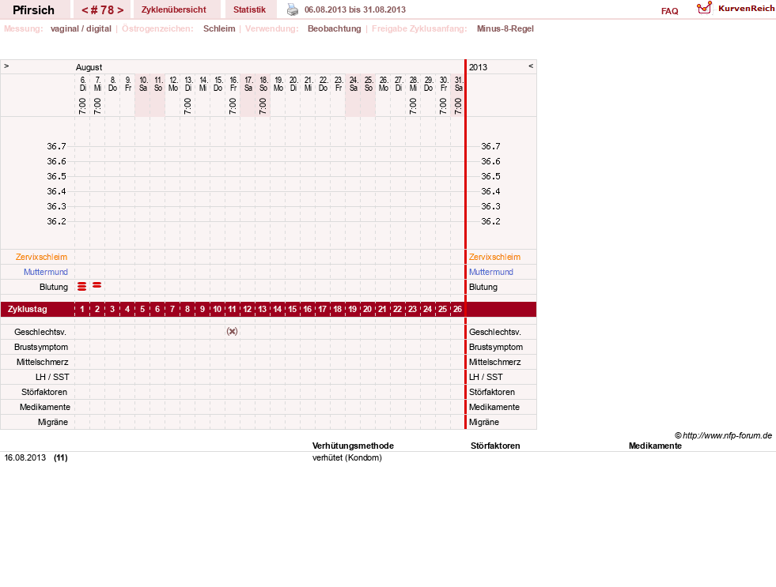Click 'Schleim' Östrogenzeichen value

pos(219,28)
